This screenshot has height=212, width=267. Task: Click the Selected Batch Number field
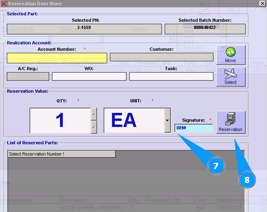click(x=205, y=29)
